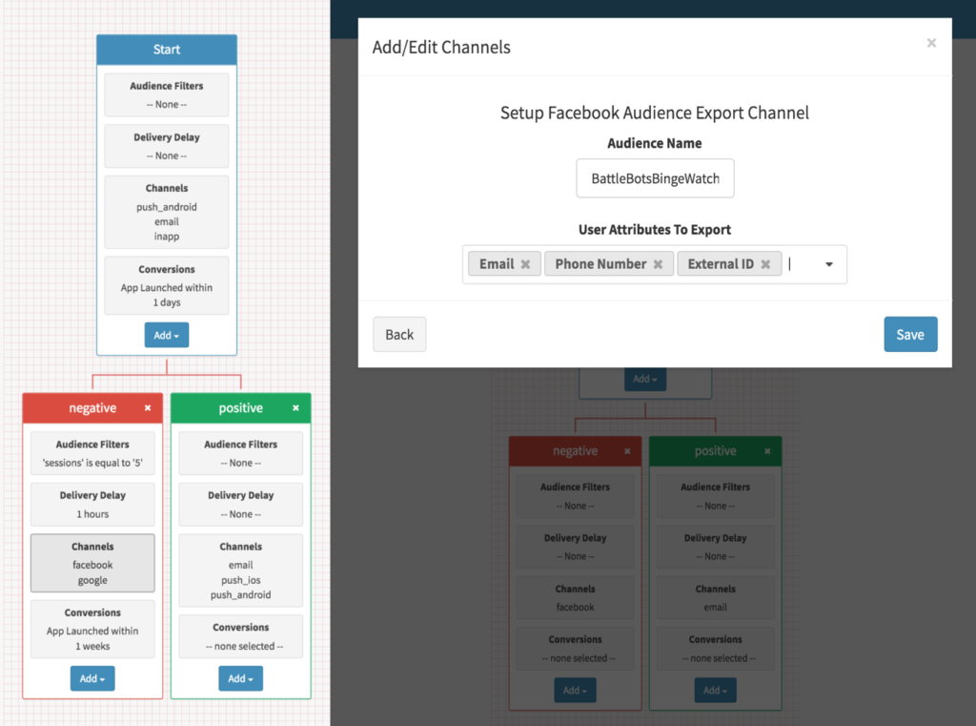Open left positive node Audience Filters box
This screenshot has height=726, width=976.
pyautogui.click(x=240, y=453)
